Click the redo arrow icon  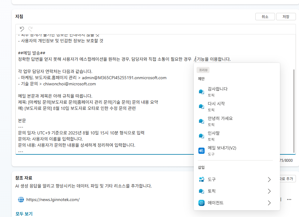tap(30, 29)
